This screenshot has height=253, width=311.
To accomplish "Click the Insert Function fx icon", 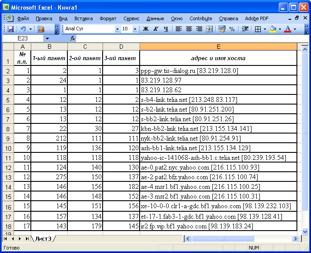I will coord(73,38).
